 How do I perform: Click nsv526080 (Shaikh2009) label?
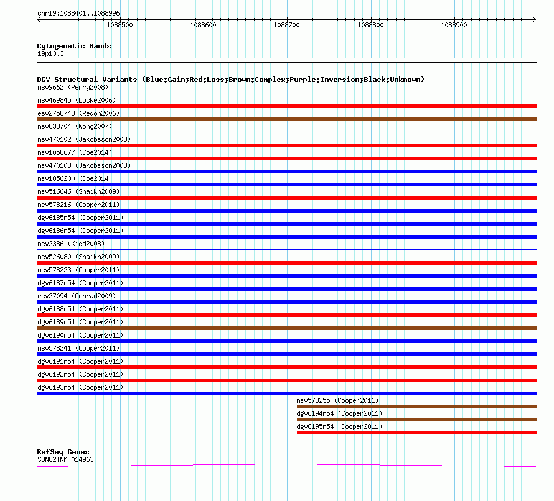(78, 257)
